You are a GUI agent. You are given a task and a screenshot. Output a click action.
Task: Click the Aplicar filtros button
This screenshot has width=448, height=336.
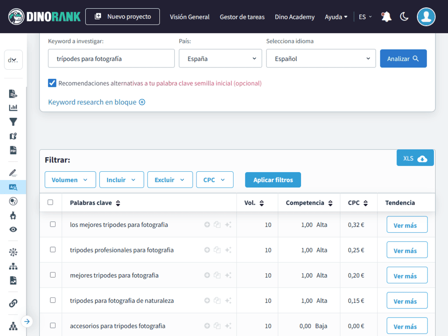click(x=273, y=180)
